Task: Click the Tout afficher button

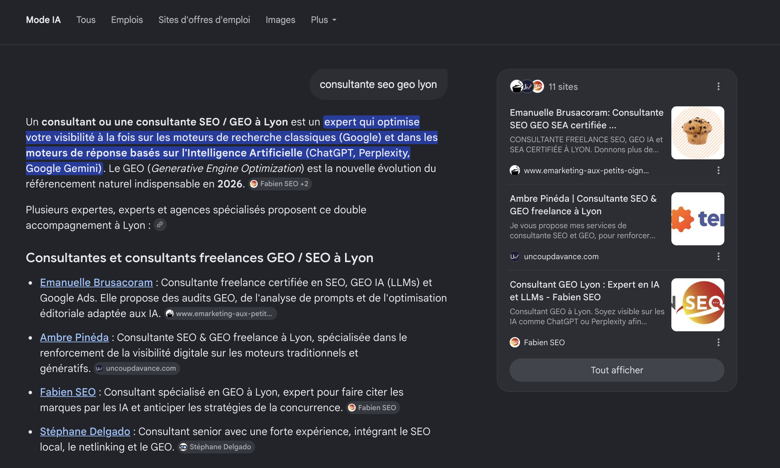Action: [617, 370]
